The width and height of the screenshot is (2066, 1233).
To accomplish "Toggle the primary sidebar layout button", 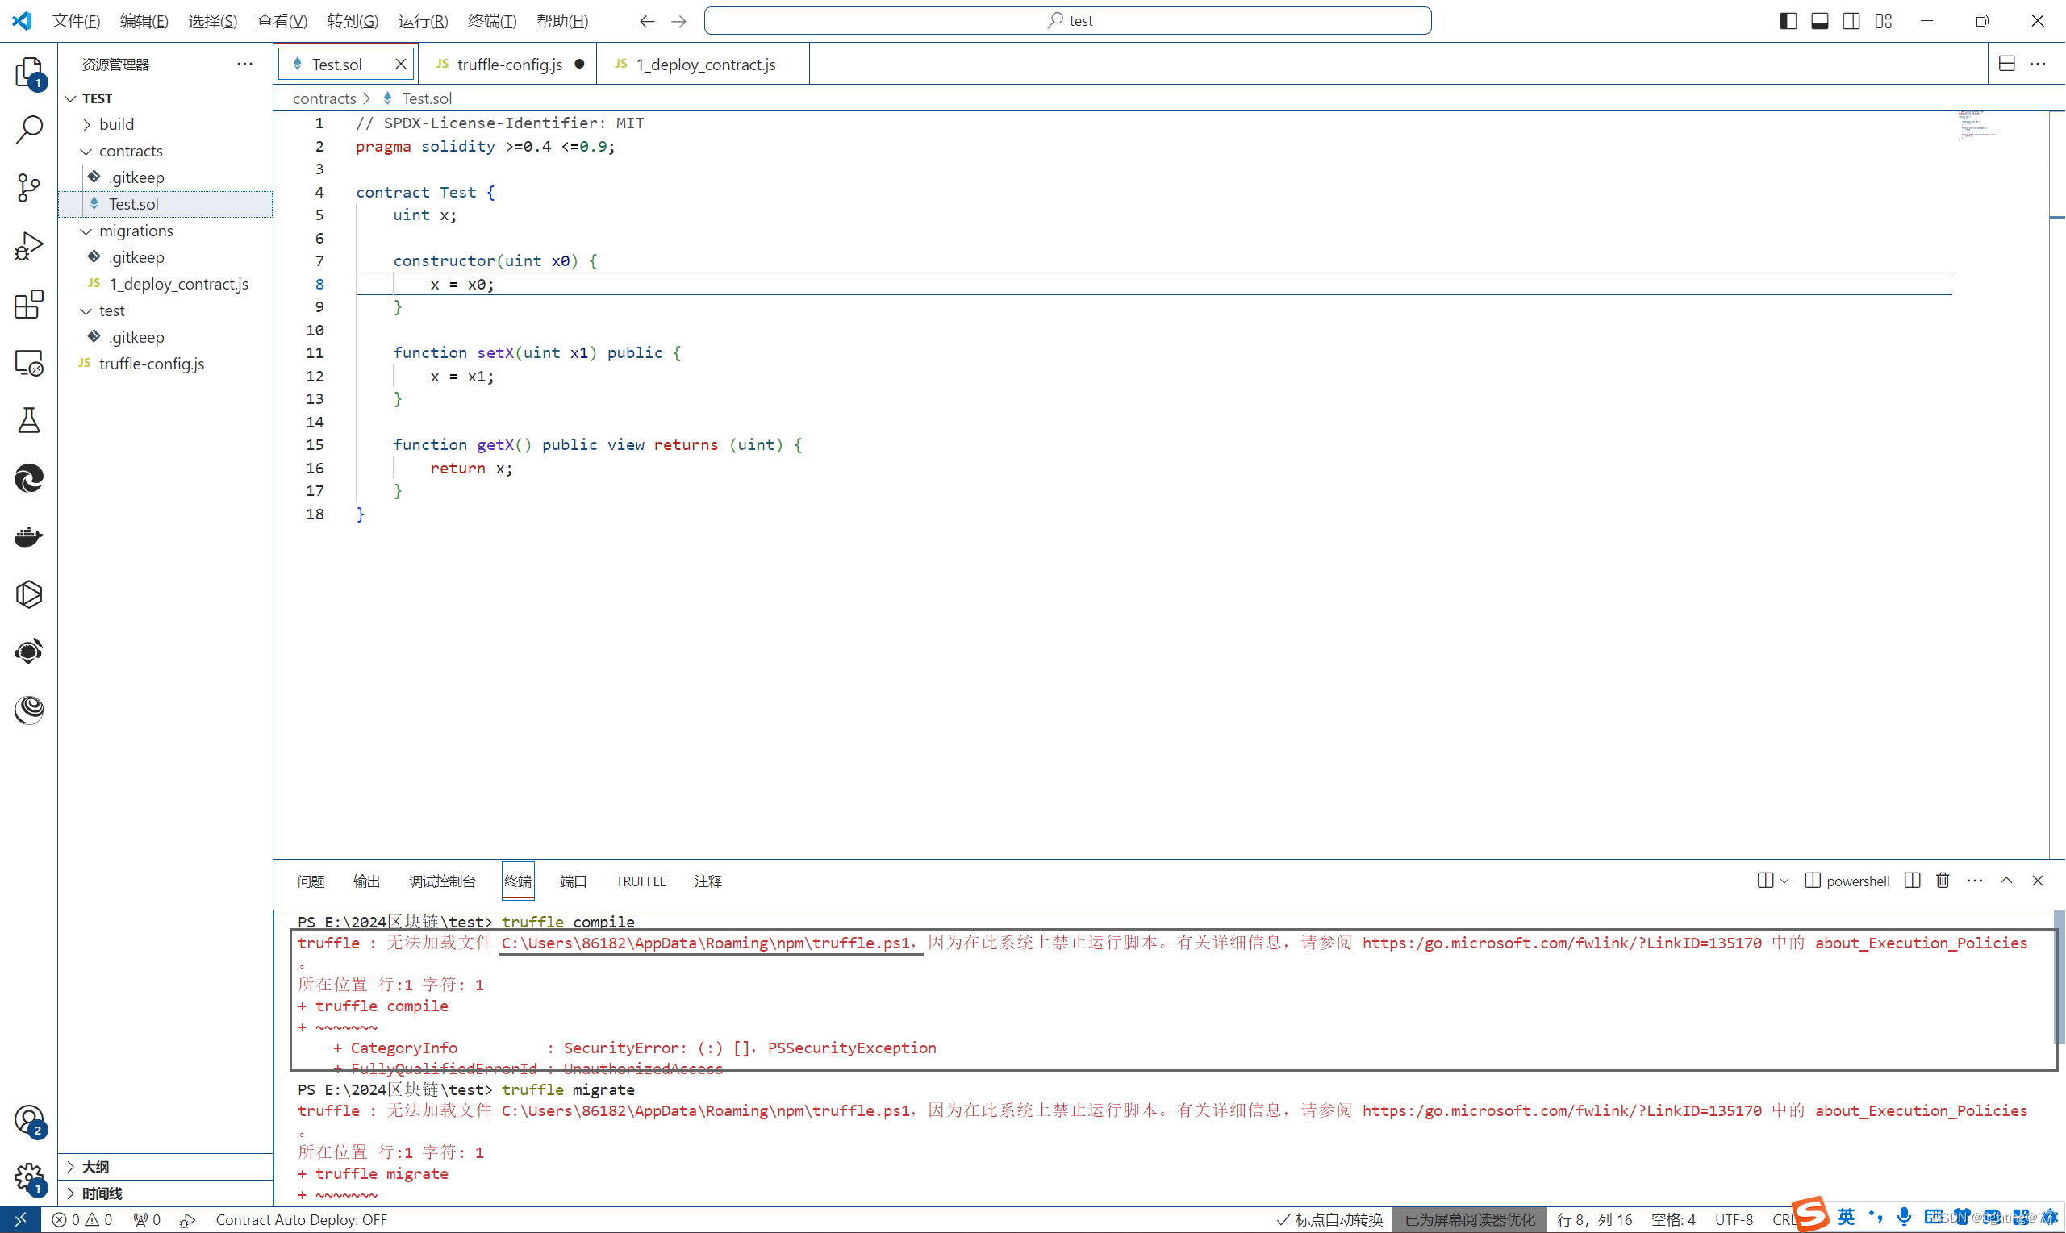I will pyautogui.click(x=1788, y=21).
